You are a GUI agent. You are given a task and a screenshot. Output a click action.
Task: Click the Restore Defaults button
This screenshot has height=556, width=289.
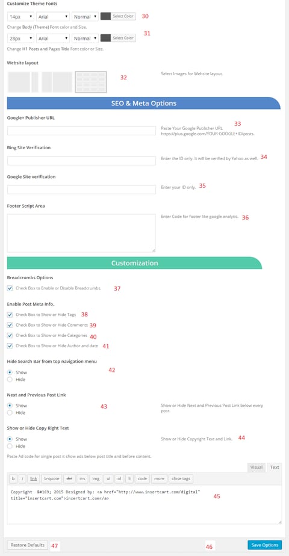pyautogui.click(x=28, y=545)
